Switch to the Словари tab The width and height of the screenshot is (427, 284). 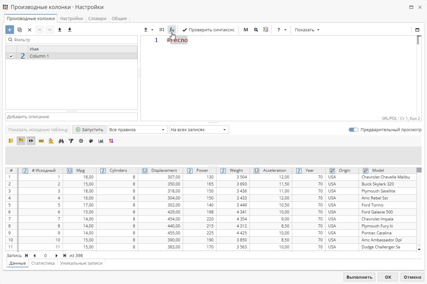point(97,19)
